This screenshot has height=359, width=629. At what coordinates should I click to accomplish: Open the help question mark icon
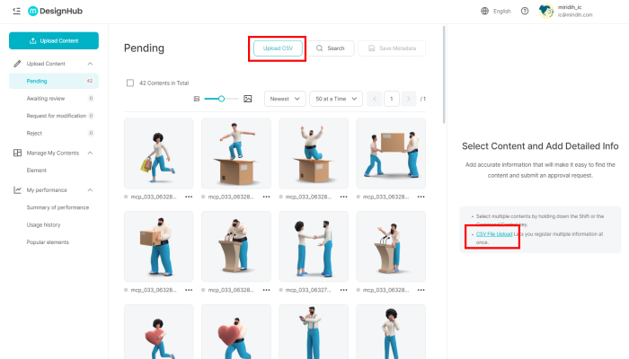[x=524, y=11]
